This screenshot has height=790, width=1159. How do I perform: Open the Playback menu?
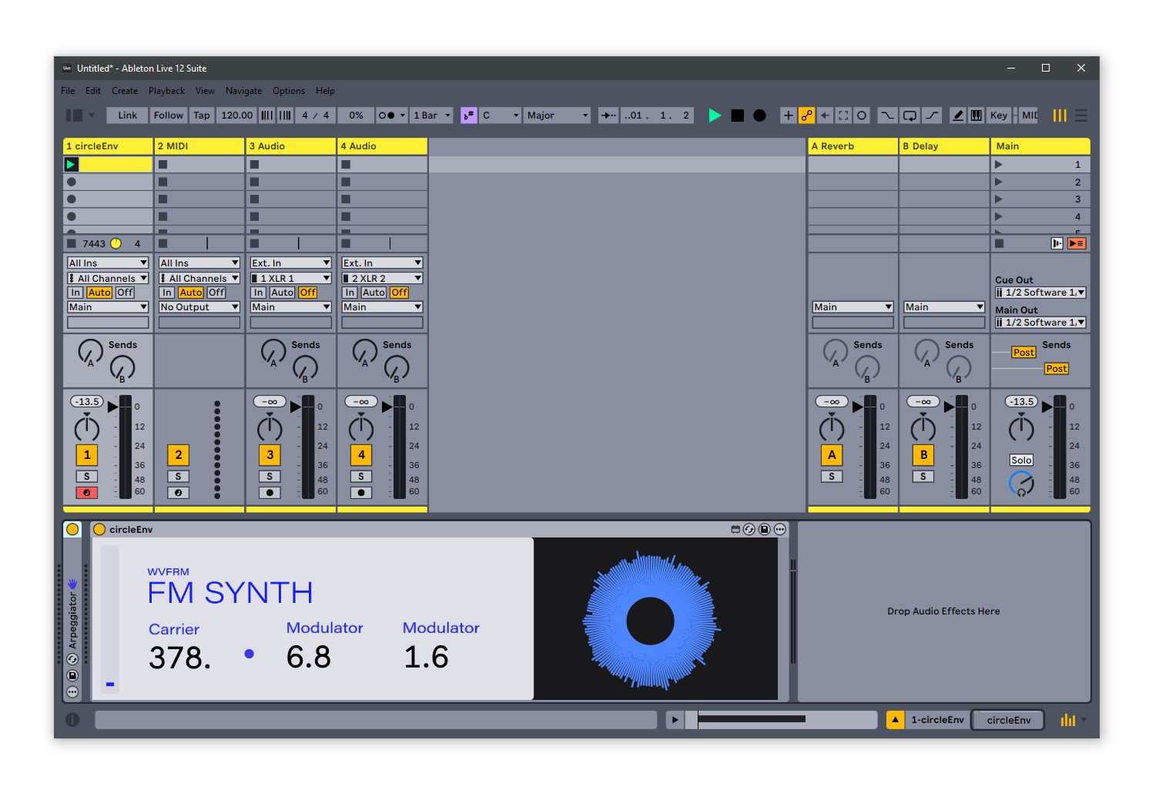click(x=166, y=91)
